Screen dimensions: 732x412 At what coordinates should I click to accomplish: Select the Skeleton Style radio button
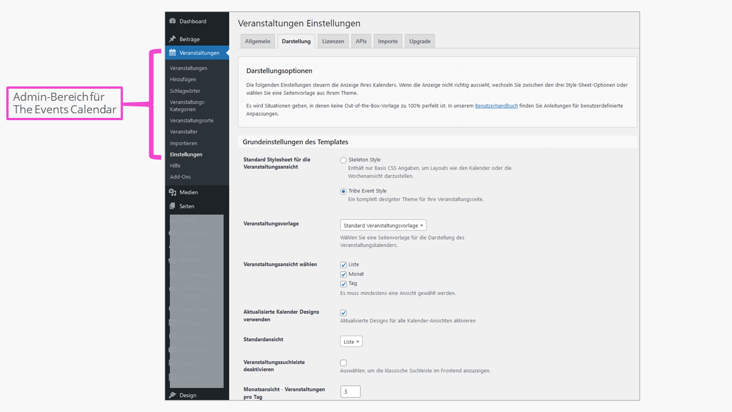343,160
